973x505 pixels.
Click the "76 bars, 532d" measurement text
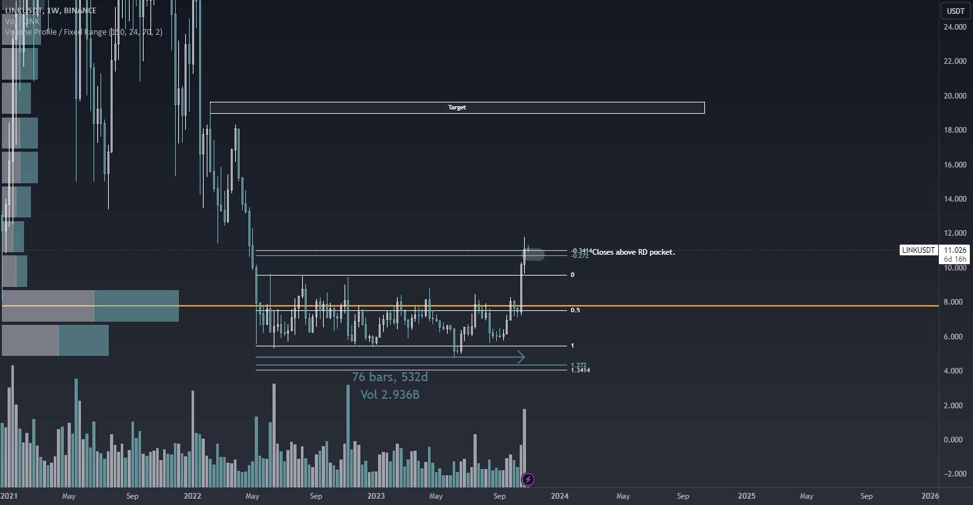point(389,377)
